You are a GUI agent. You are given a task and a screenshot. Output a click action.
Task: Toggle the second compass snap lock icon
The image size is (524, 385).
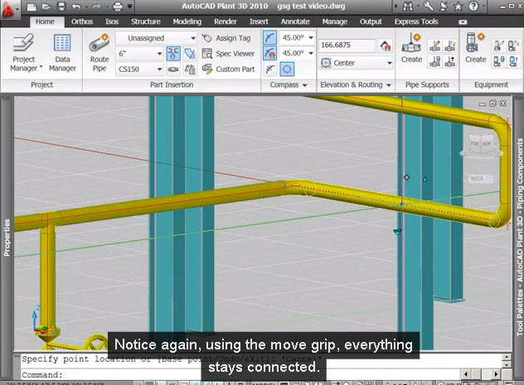269,53
